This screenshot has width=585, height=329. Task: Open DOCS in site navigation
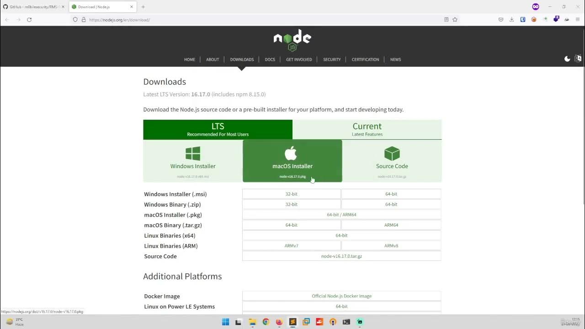(270, 59)
